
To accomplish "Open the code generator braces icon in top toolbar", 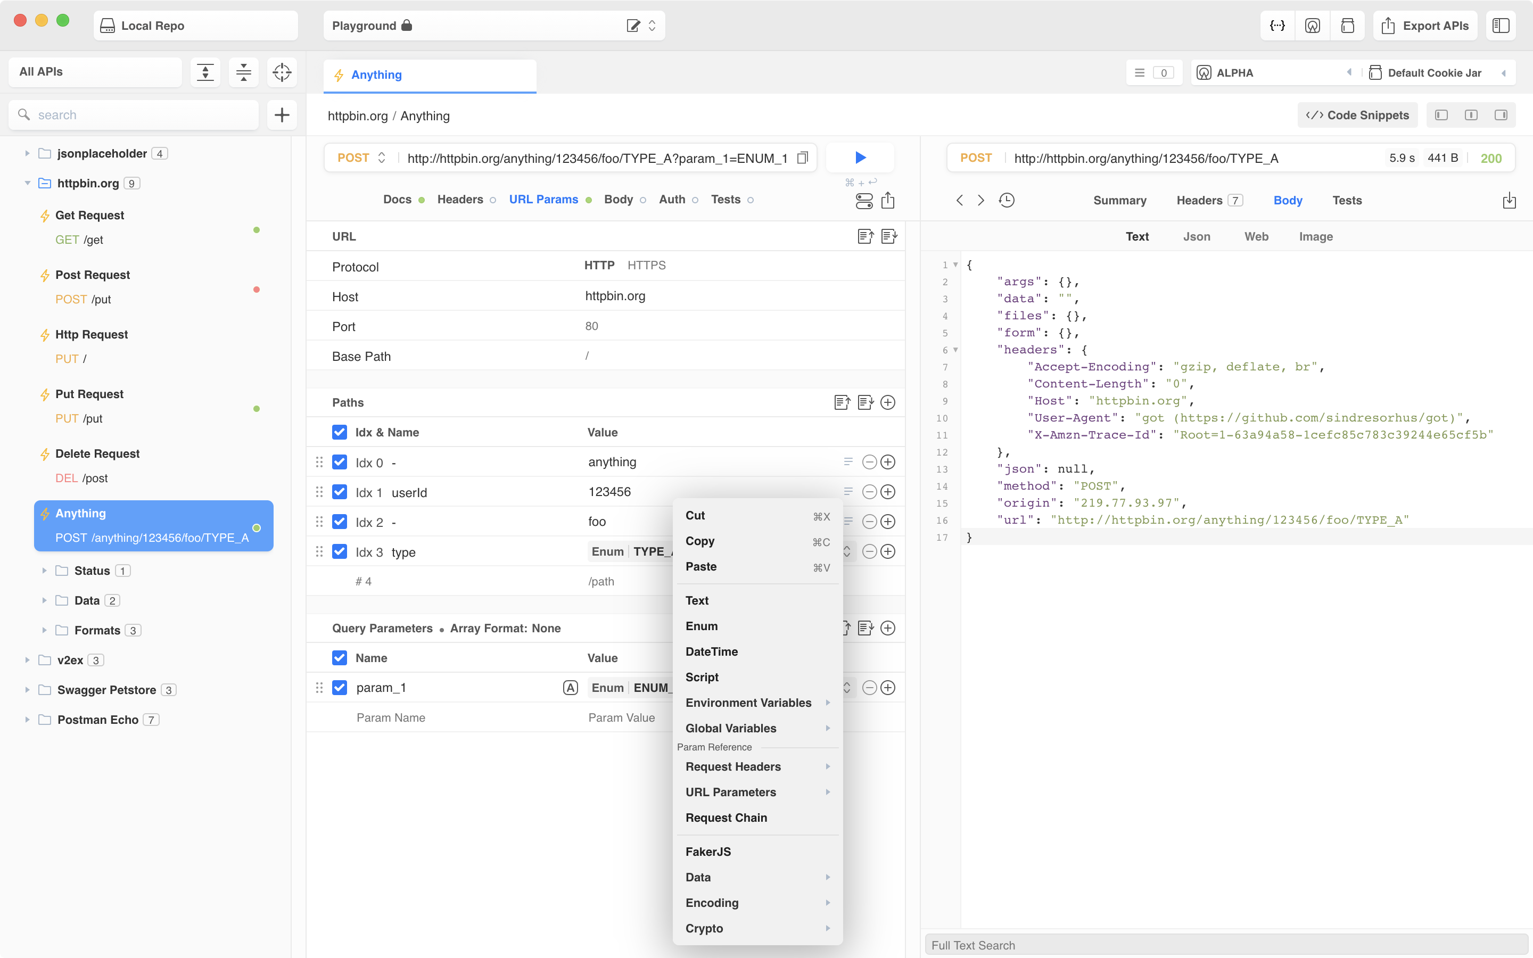I will 1277,26.
